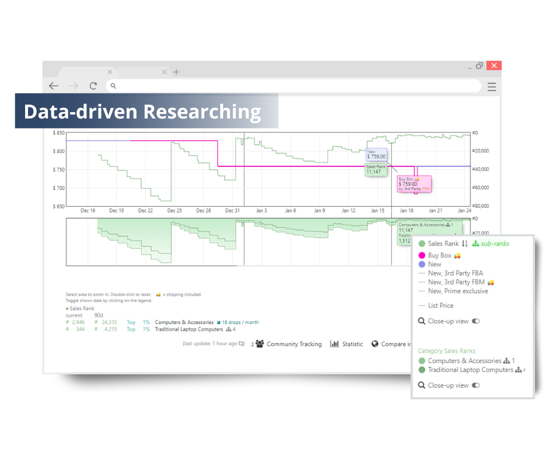Click the 'Sales Rank 11,147' chart tooltip
549x460 pixels.
coord(376,170)
